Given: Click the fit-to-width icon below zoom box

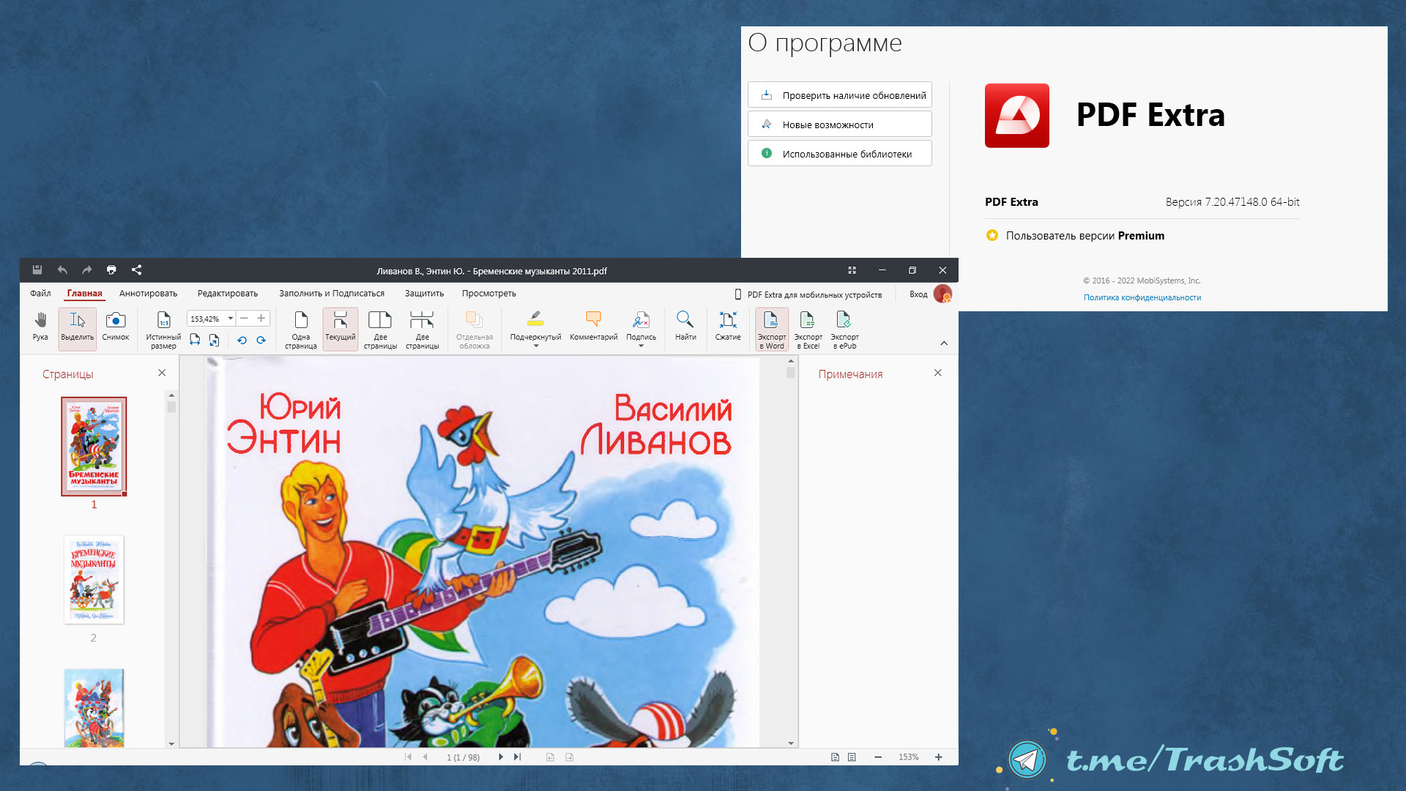Looking at the screenshot, I should 195,340.
